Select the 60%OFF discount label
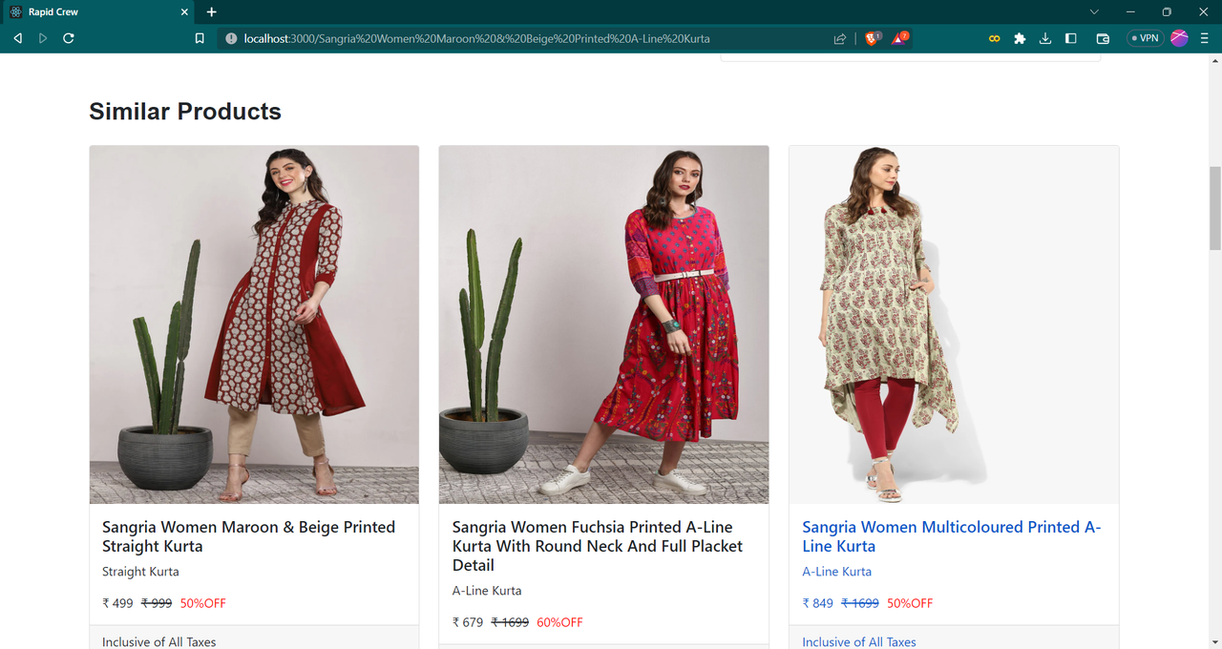Image resolution: width=1222 pixels, height=649 pixels. point(559,622)
